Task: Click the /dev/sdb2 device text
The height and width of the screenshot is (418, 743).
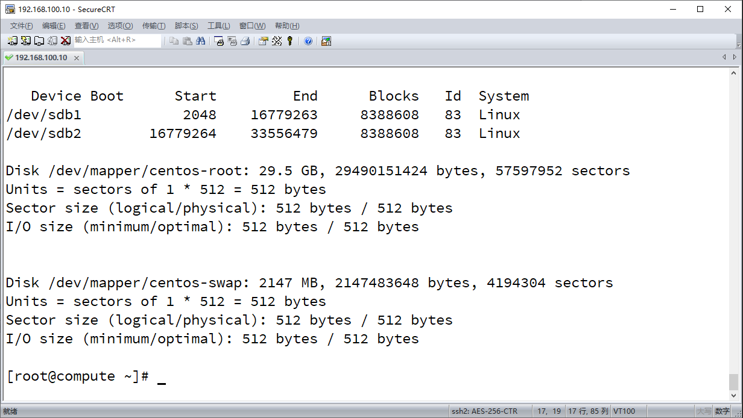Action: [43, 134]
